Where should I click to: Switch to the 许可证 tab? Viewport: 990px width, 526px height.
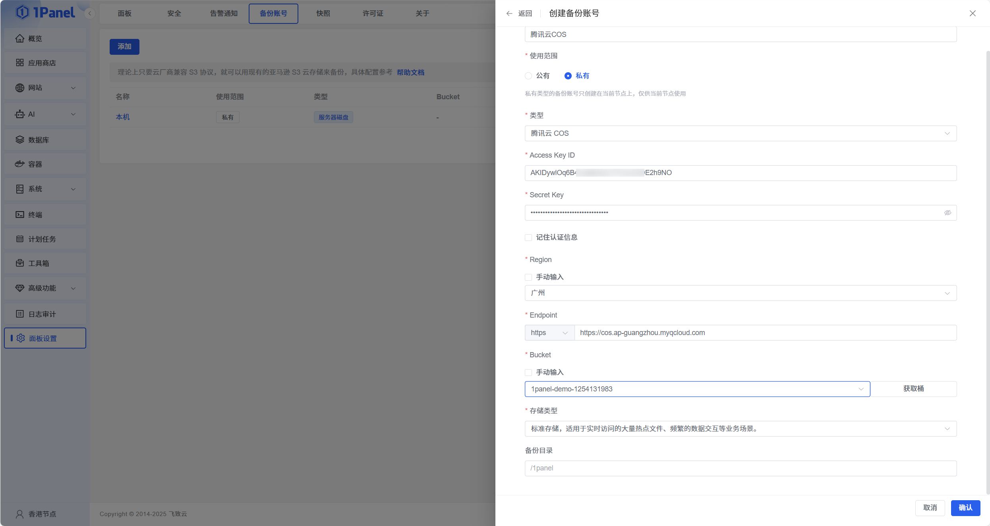tap(373, 13)
